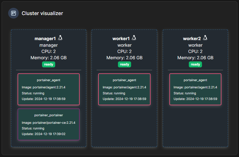The height and width of the screenshot is (157, 239).
Task: Open portainer_agent task title on worker1
Action: tap(125, 80)
